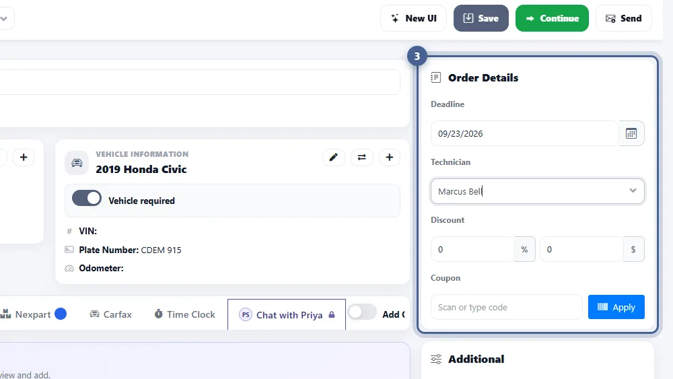Save the order
The width and height of the screenshot is (673, 379).
click(481, 18)
